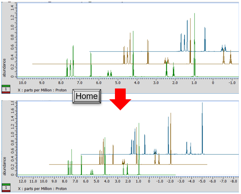Viewport: 241px width, 194px height.
Task: Click red bar below upper panel's slice box
Action: [6, 93]
